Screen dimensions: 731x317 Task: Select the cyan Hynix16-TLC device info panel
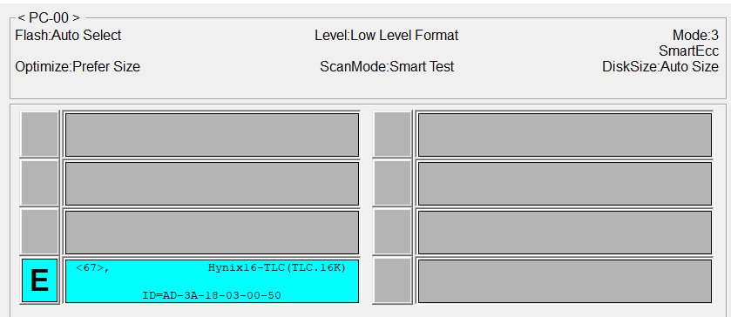(x=212, y=281)
